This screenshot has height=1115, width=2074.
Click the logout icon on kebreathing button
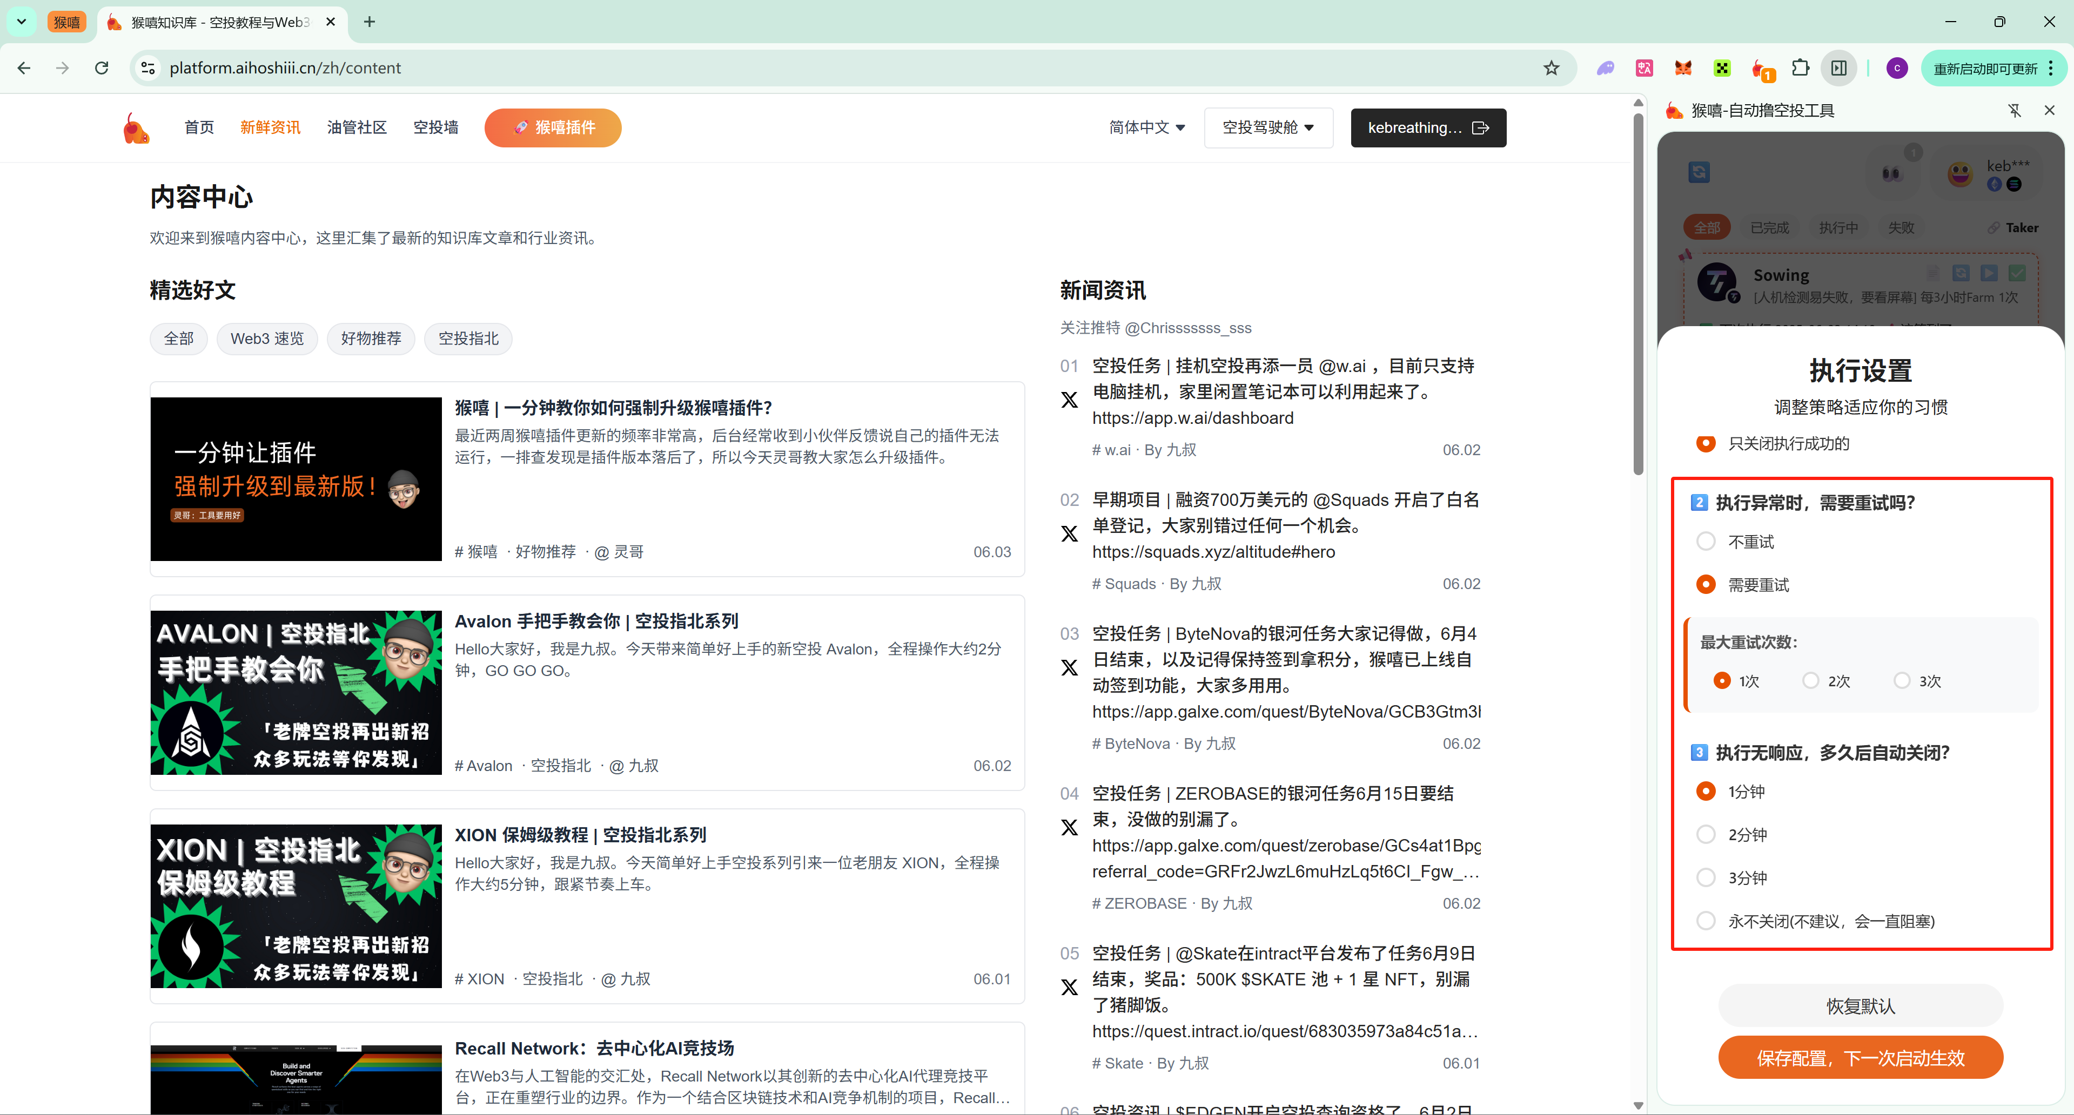click(1480, 128)
